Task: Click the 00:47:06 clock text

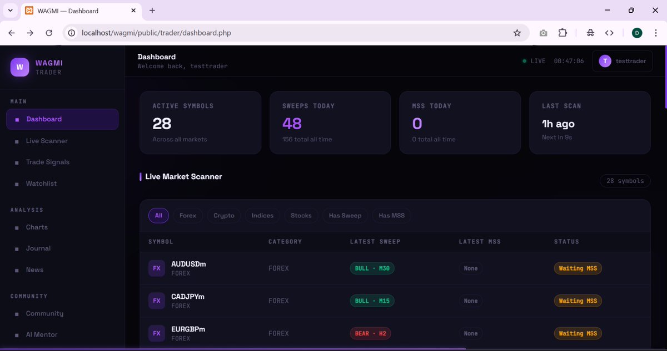Action: 569,61
